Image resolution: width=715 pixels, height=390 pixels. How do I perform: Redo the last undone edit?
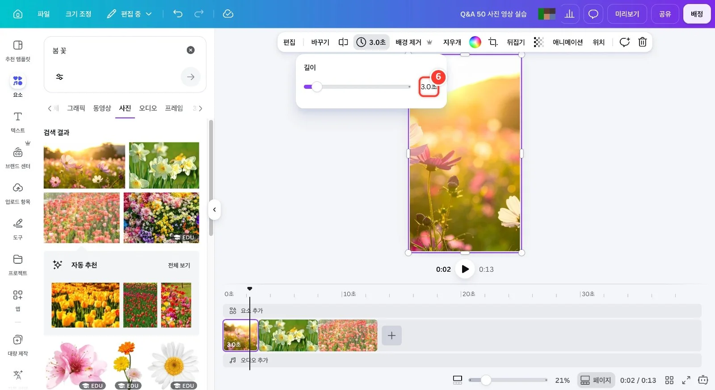click(199, 14)
